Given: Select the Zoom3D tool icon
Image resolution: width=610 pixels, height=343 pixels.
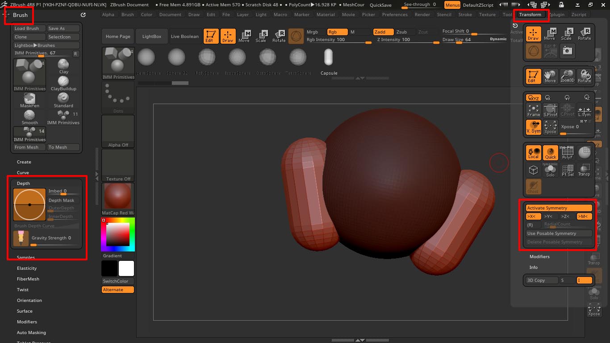Looking at the screenshot, I should (x=567, y=76).
